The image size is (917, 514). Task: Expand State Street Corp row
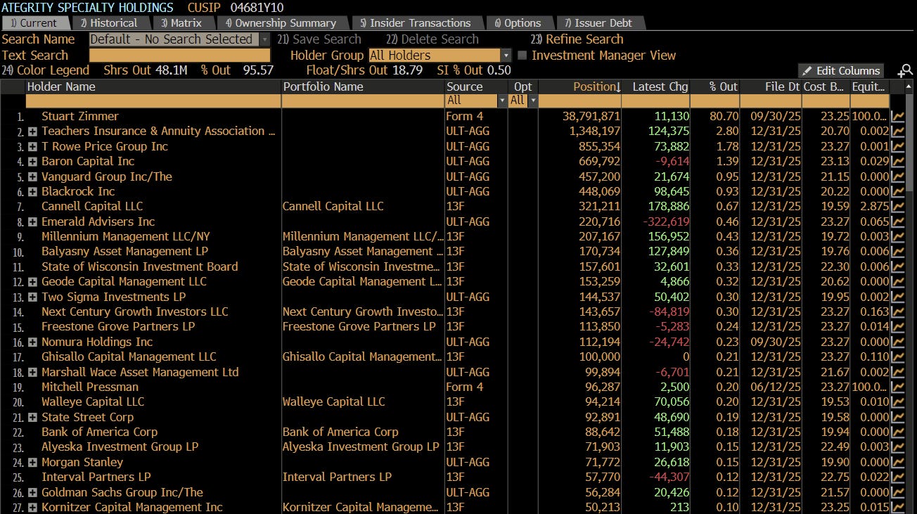[x=32, y=418]
